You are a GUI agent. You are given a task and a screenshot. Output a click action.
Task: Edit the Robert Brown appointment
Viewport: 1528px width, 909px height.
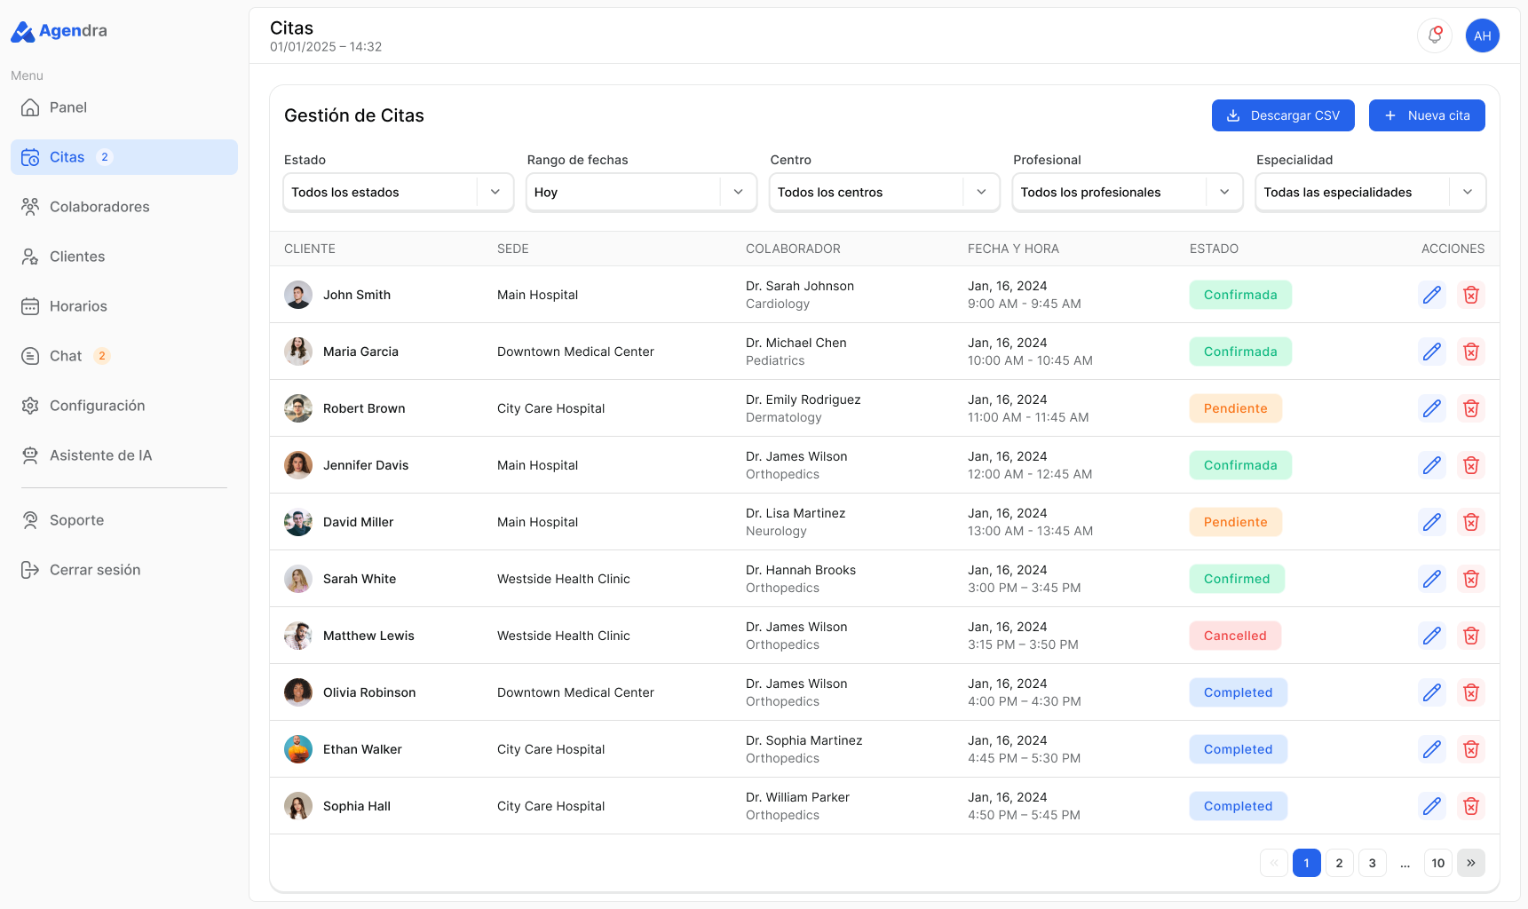[x=1432, y=408]
